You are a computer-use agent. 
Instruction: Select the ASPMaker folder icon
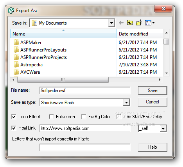(16, 42)
